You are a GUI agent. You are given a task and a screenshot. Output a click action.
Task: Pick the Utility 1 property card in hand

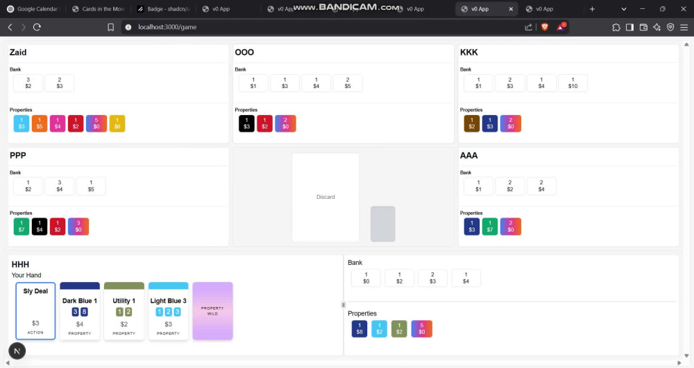tap(124, 311)
